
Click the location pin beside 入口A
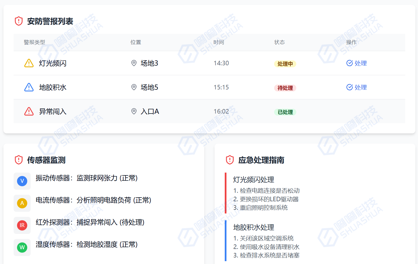(x=134, y=111)
